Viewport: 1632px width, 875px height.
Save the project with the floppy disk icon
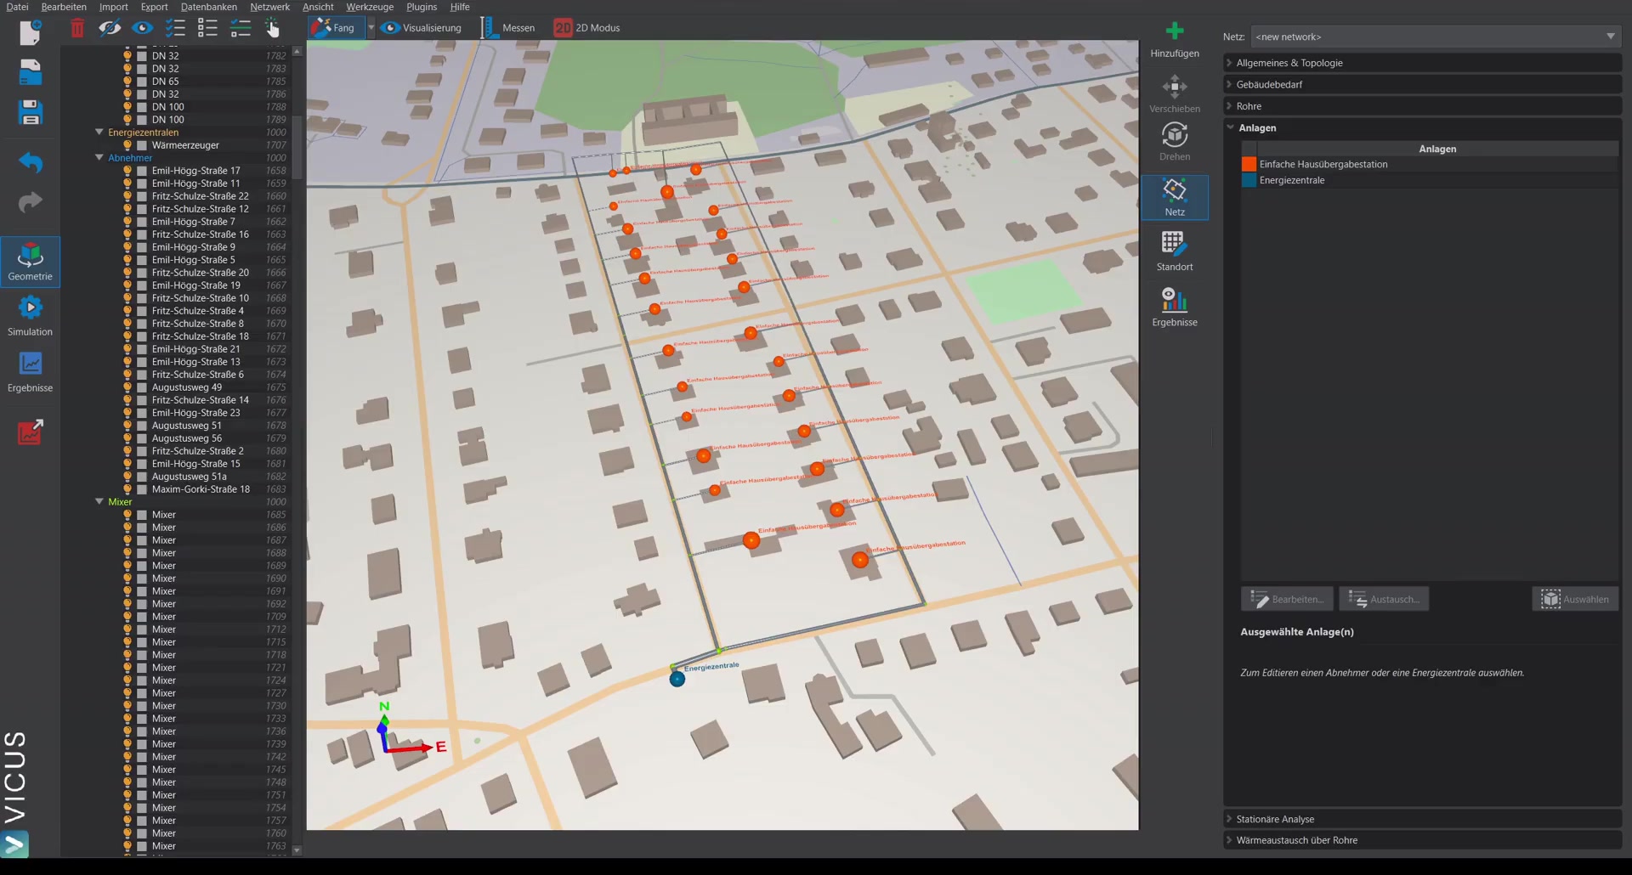(30, 113)
